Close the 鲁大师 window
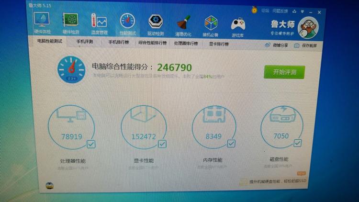The width and height of the screenshot is (359, 202). [319, 12]
